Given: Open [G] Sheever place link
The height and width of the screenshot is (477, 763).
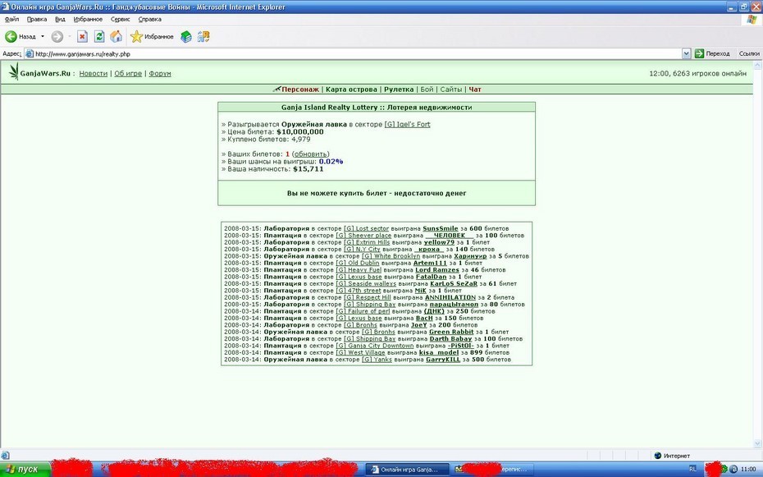Looking at the screenshot, I should pos(363,235).
